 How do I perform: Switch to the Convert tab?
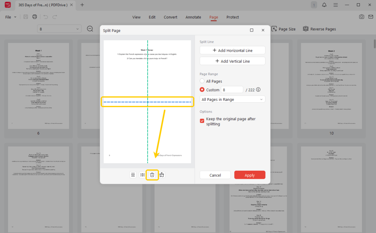click(x=170, y=17)
